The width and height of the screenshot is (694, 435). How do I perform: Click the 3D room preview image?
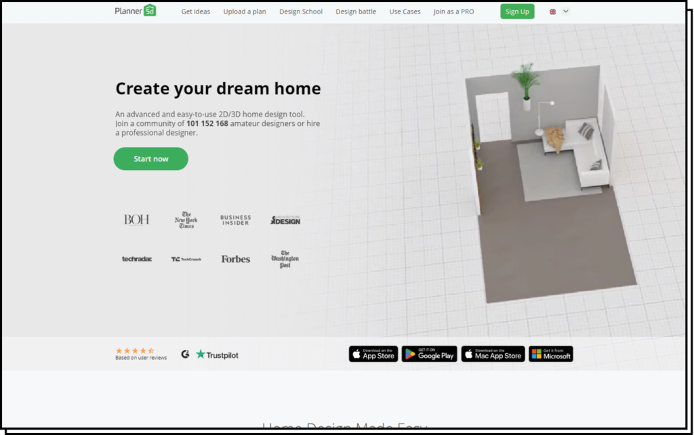point(542,176)
